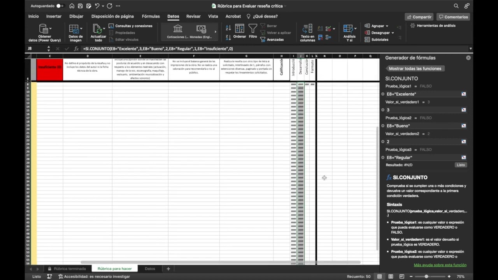The image size is (498, 280).
Task: Remove the E8="Regular" argument with minus
Action: pos(383,157)
